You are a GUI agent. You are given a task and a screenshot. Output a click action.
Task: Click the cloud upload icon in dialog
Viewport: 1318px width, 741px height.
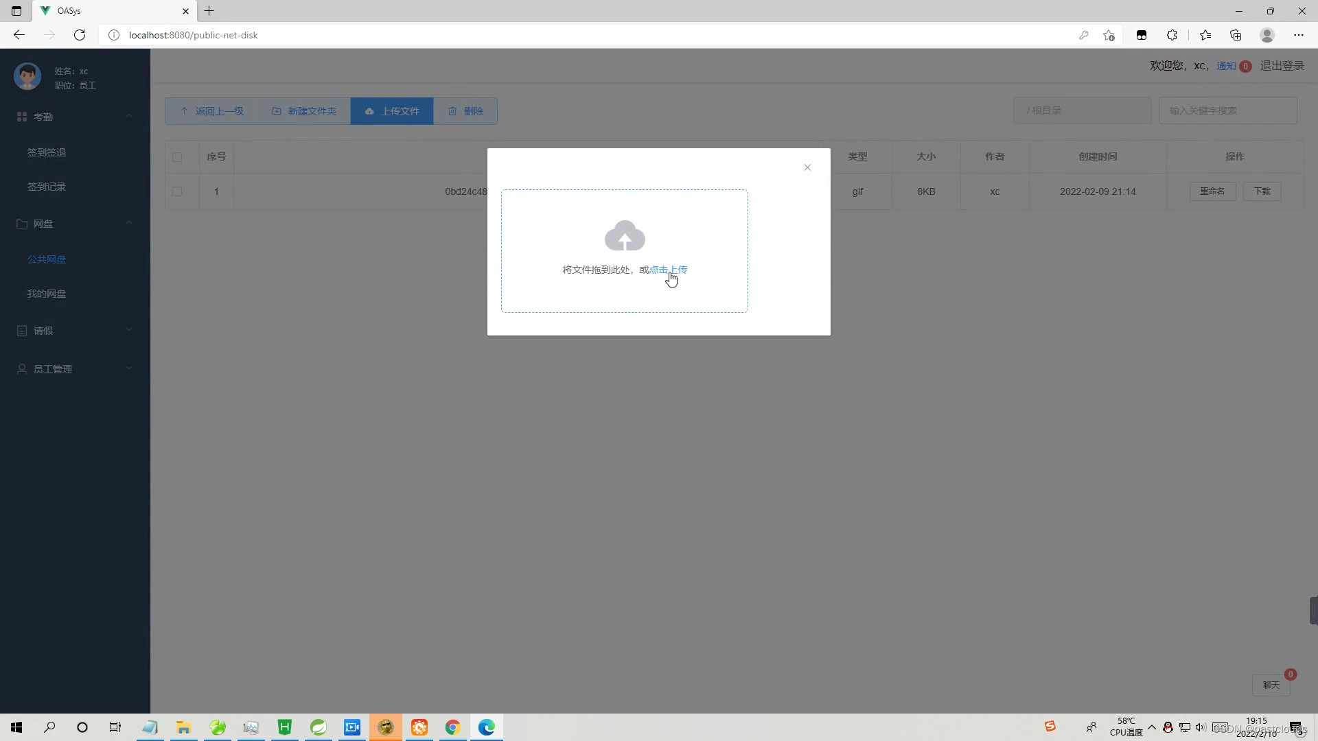click(624, 236)
